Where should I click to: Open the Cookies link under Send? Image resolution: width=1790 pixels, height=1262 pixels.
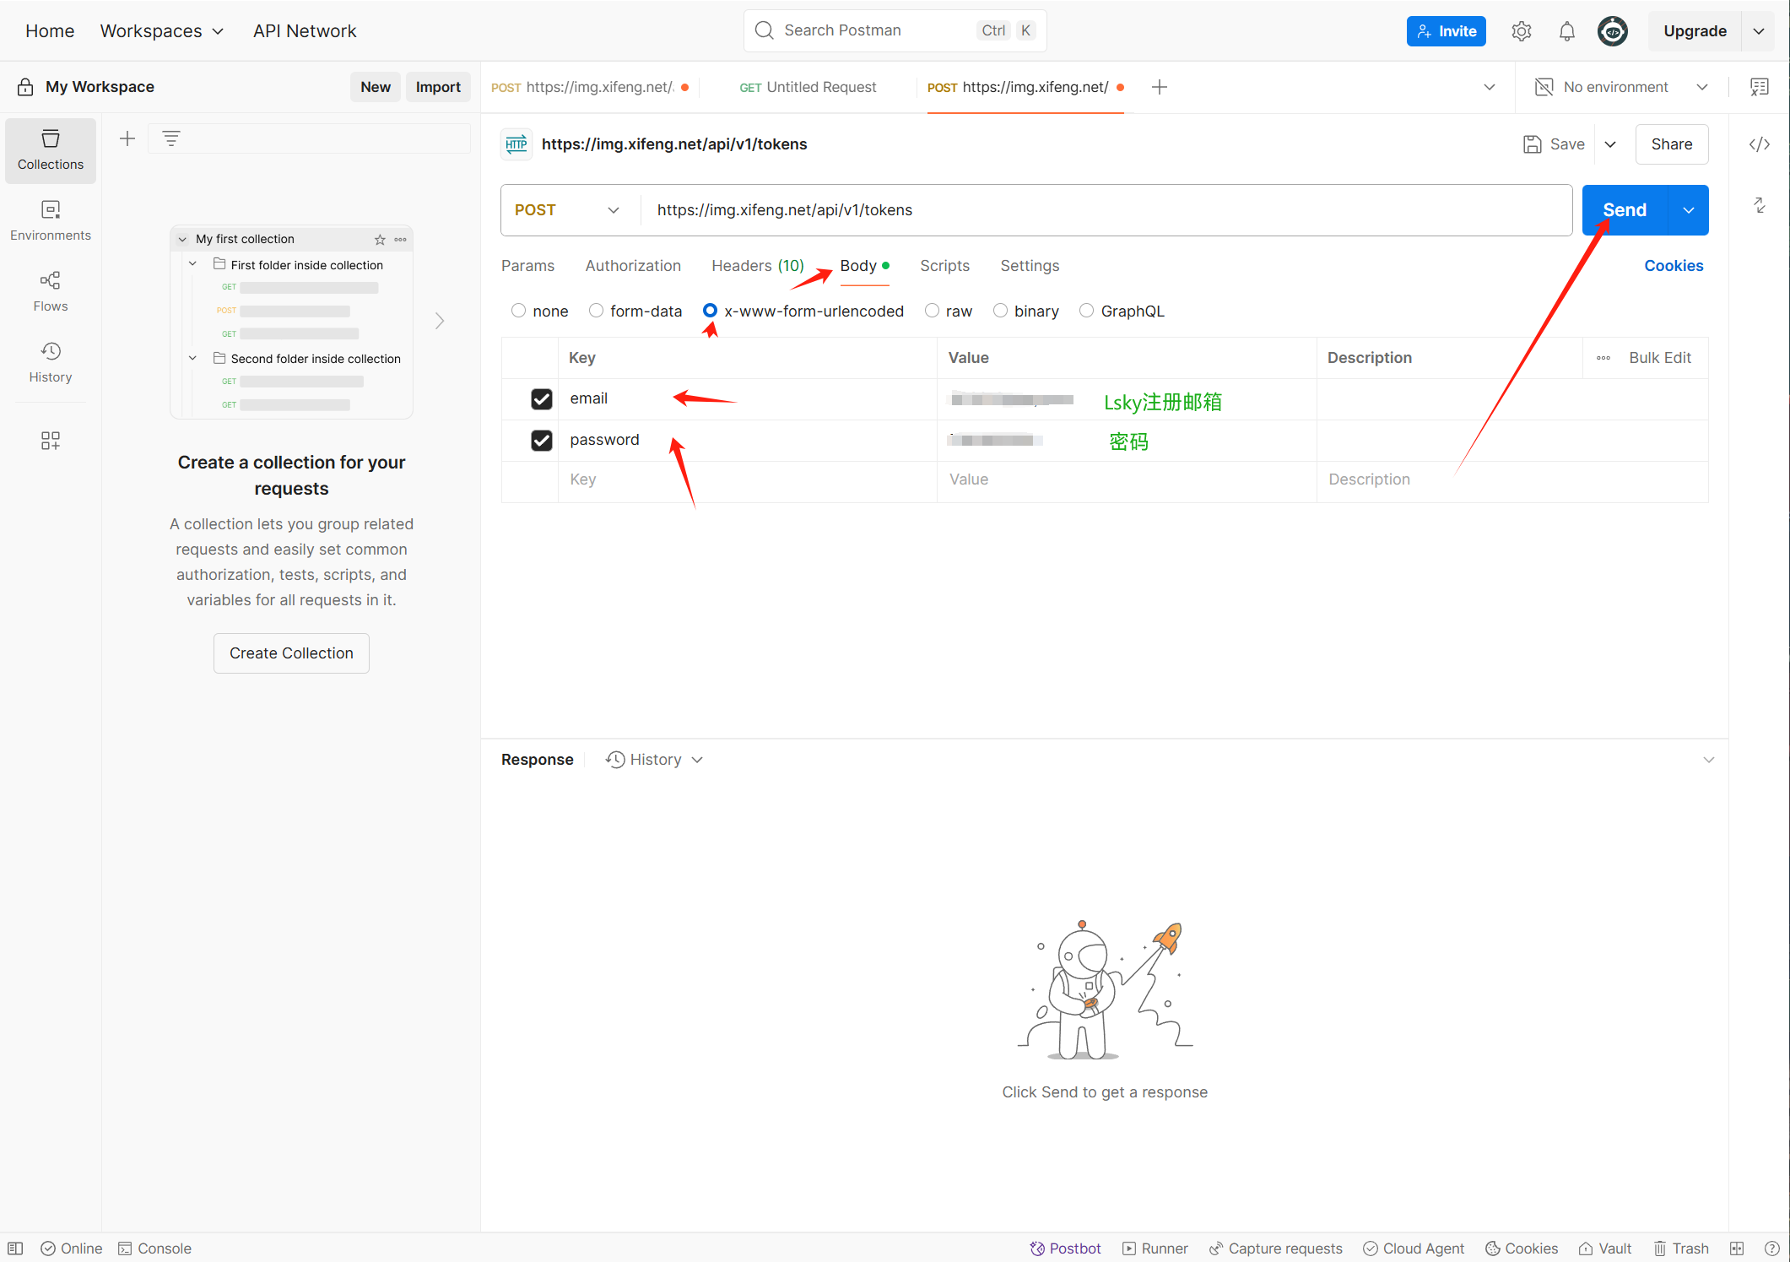click(x=1674, y=266)
